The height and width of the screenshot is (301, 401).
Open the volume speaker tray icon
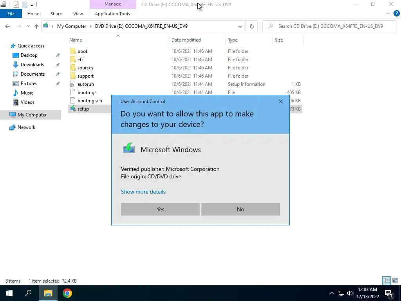click(350, 293)
